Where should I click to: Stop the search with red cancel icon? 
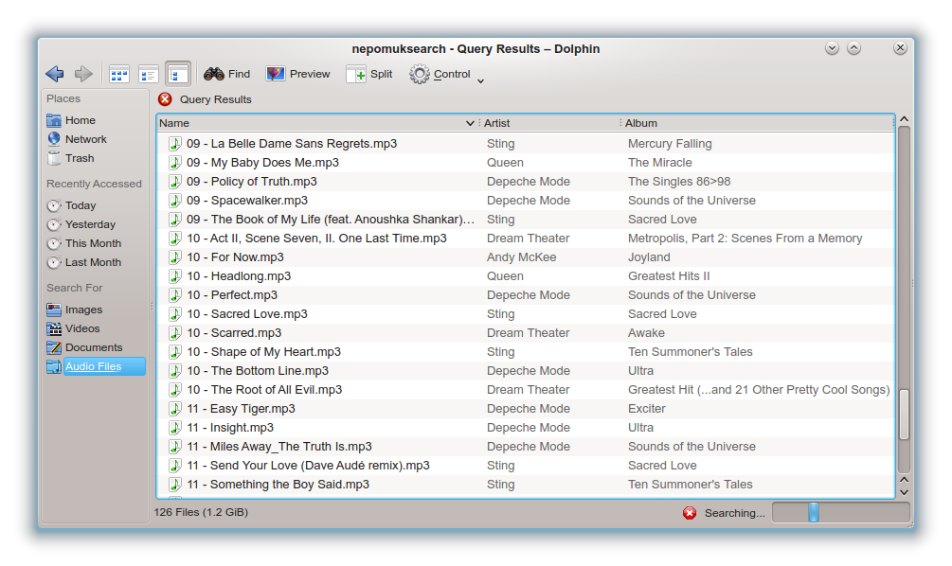[689, 513]
